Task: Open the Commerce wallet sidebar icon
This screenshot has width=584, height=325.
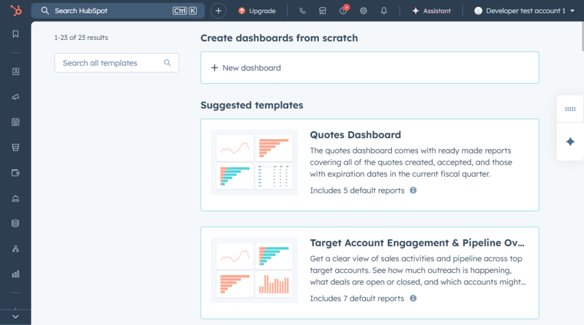Action: (x=15, y=173)
